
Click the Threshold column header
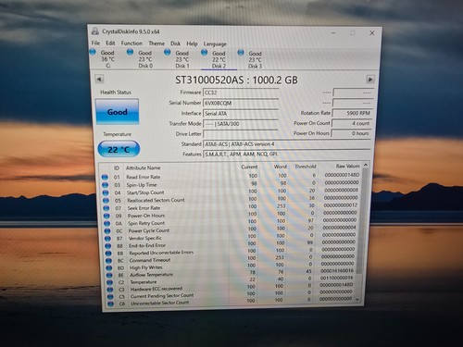(x=306, y=167)
